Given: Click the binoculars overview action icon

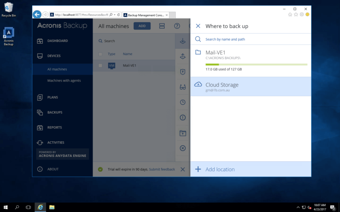Looking at the screenshot, I should point(182,87).
